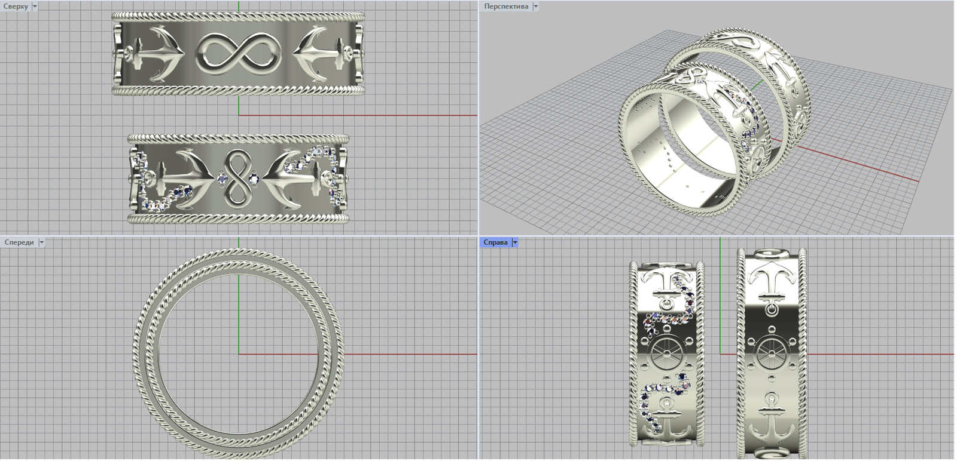Select ship wheel on gemstone ring in Справа view
The image size is (957, 461).
(665, 354)
